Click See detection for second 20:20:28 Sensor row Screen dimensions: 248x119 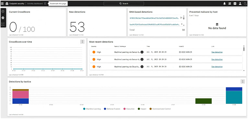[217, 59]
